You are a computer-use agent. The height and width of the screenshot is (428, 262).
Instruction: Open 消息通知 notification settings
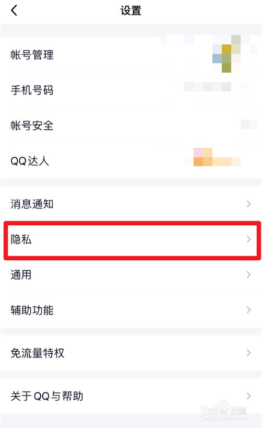[x=131, y=204]
